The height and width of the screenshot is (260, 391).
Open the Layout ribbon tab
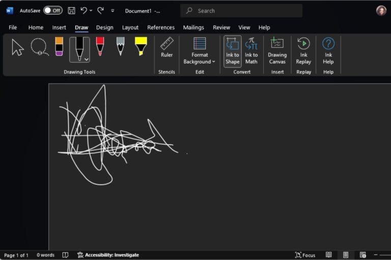(x=130, y=27)
